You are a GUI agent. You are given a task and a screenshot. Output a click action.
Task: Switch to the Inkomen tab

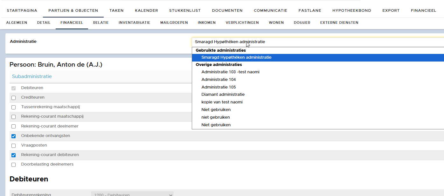[x=206, y=23]
